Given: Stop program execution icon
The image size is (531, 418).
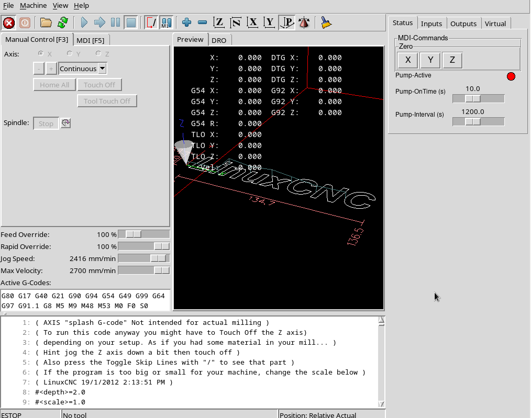Looking at the screenshot, I should (x=131, y=23).
